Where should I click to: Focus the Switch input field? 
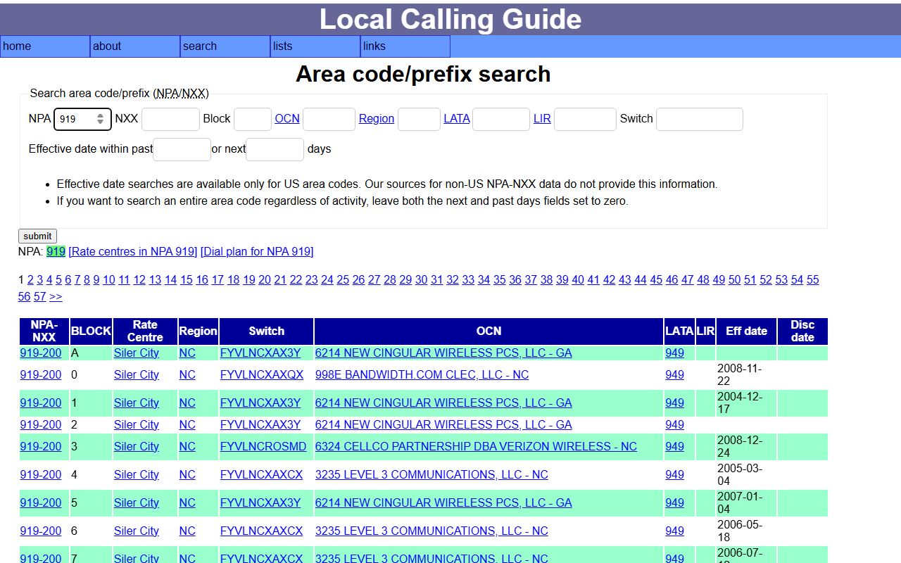click(x=700, y=119)
